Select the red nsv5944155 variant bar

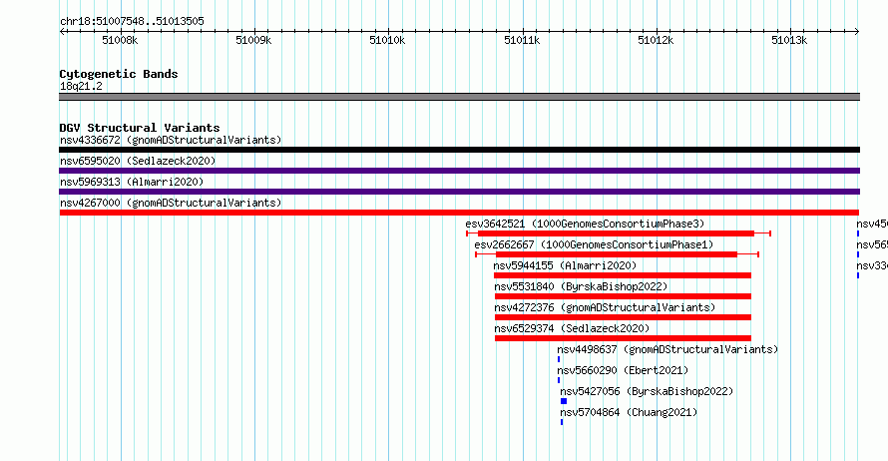pos(623,275)
